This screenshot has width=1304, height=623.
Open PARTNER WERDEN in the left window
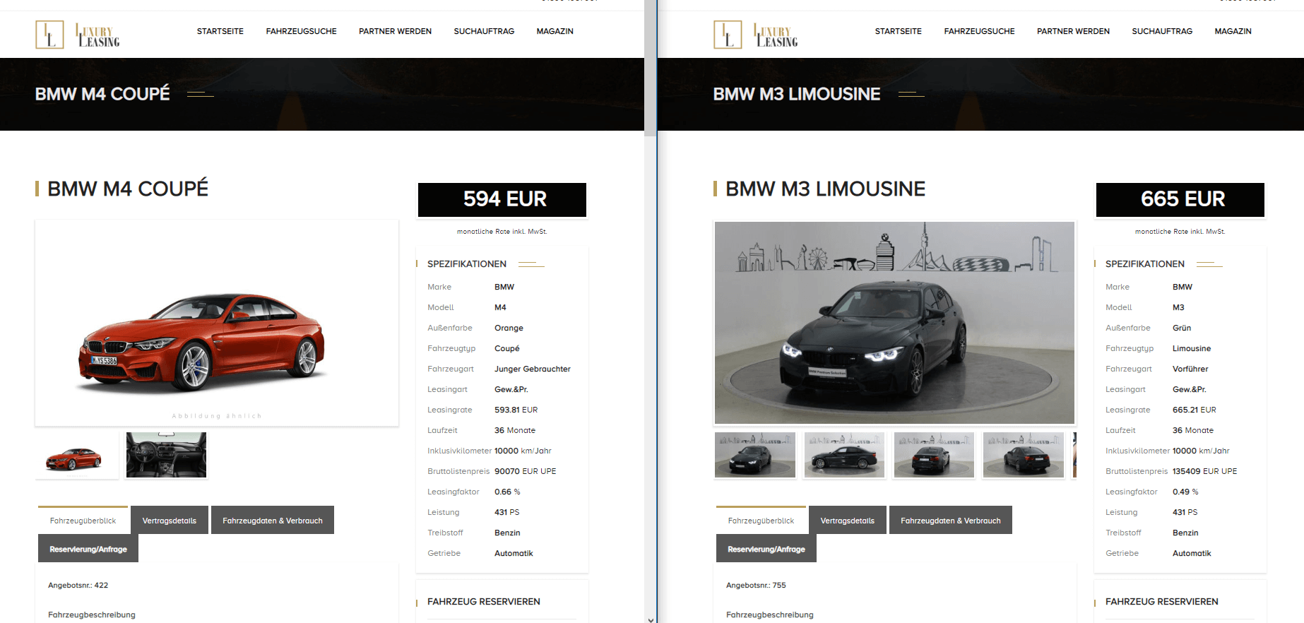tap(395, 31)
